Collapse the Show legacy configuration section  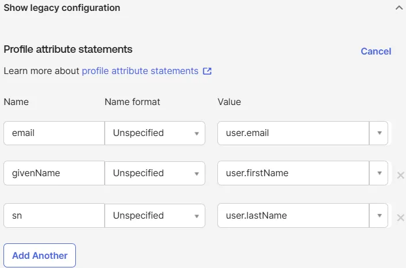399,8
